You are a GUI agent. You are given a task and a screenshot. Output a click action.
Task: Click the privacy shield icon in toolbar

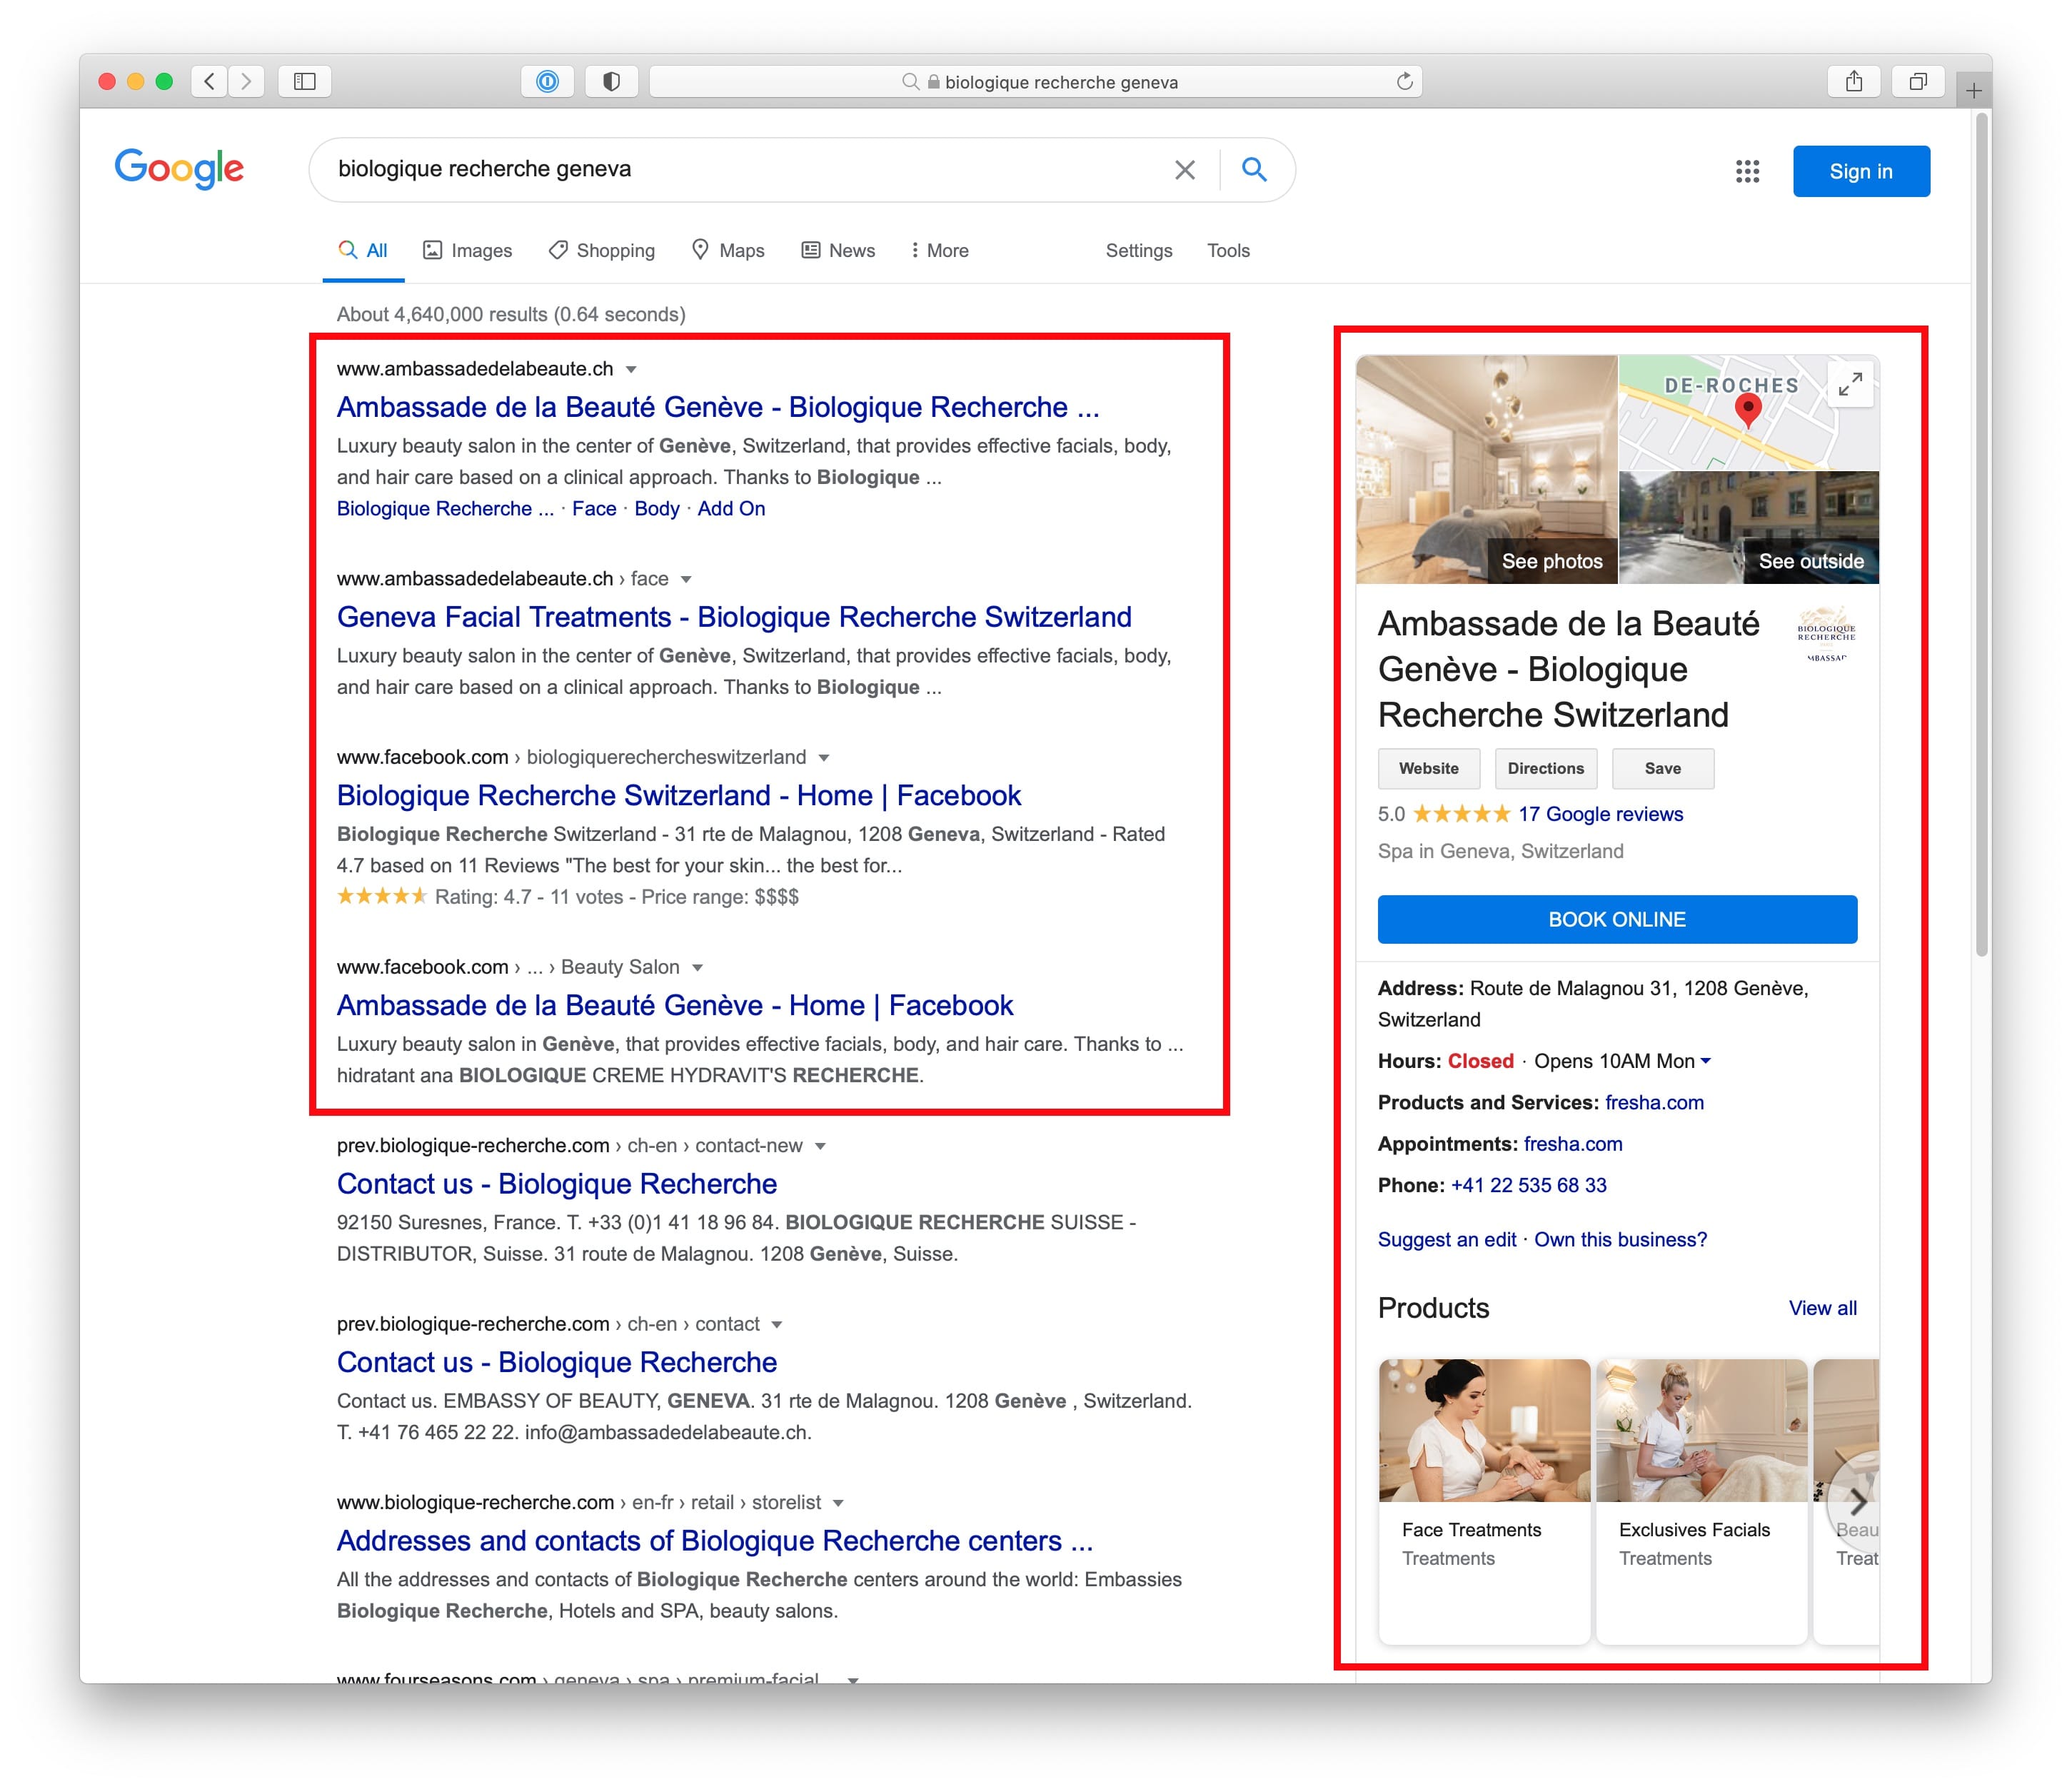pos(611,81)
